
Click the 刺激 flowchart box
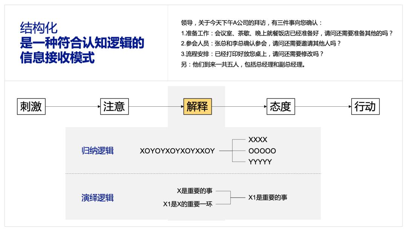(x=31, y=107)
